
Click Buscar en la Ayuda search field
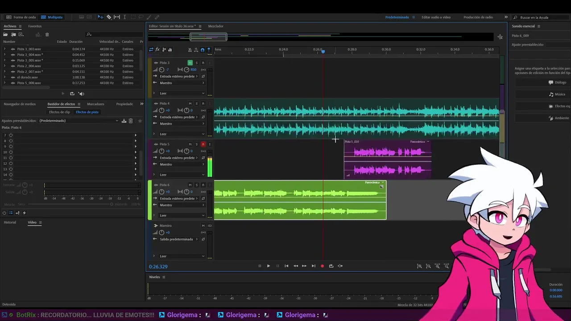(540, 17)
